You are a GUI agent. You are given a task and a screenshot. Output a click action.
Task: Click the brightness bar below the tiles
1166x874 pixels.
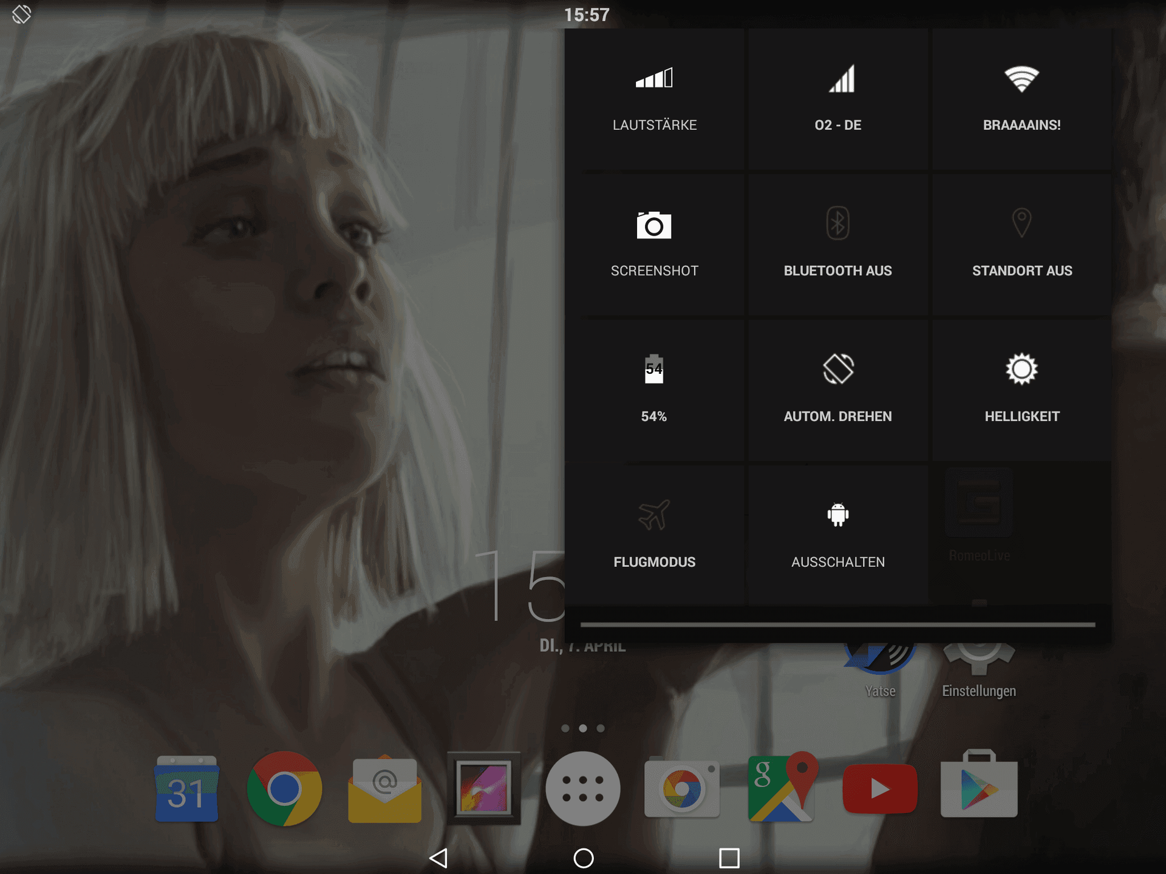click(837, 624)
